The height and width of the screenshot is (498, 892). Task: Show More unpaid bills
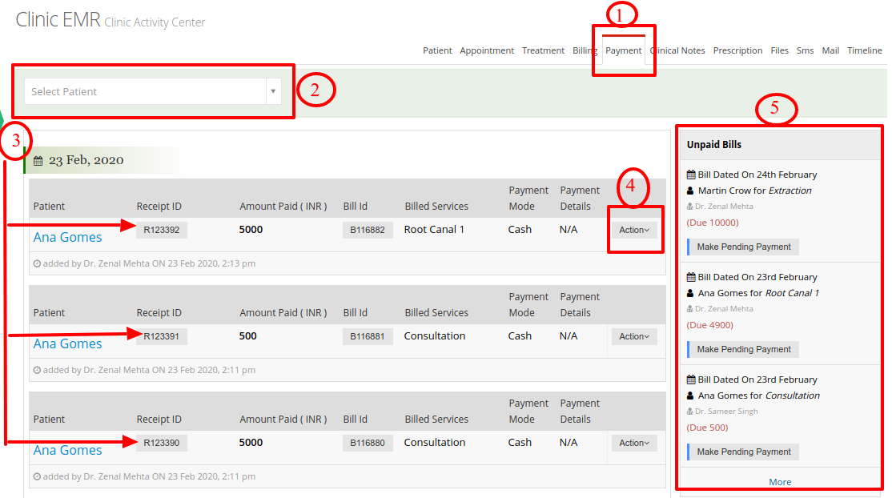coord(780,482)
